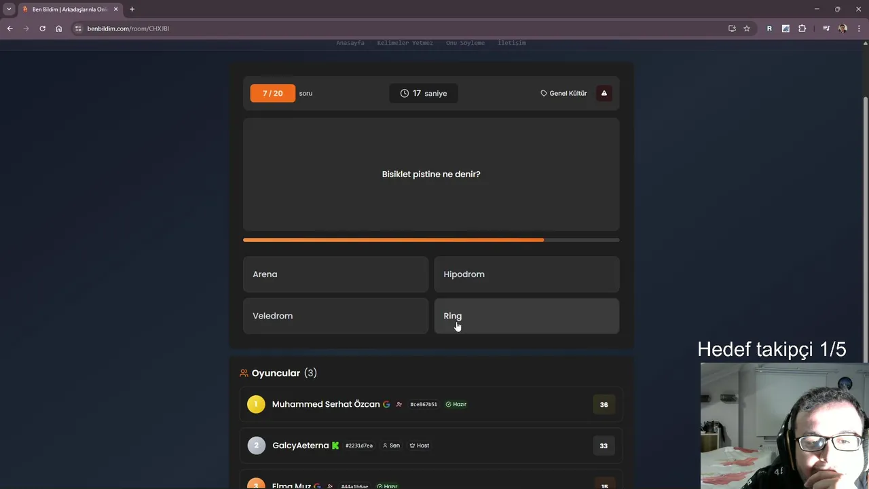Go back with browser back arrow
Viewport: 869px width, 489px height.
click(x=10, y=29)
